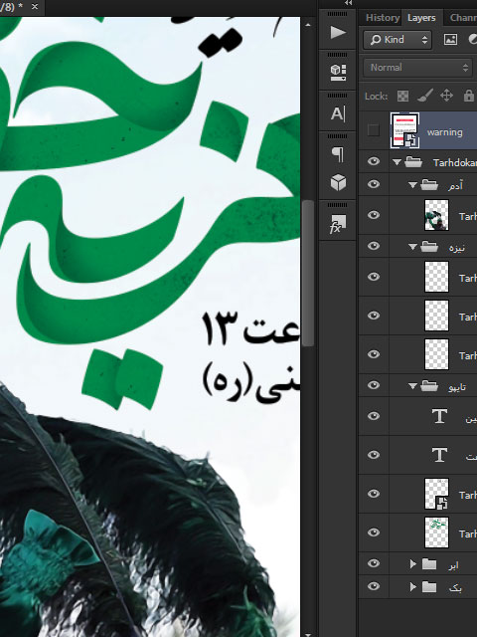Click the lock all padlock icon
Viewport: 477px width, 637px height.
pyautogui.click(x=468, y=96)
